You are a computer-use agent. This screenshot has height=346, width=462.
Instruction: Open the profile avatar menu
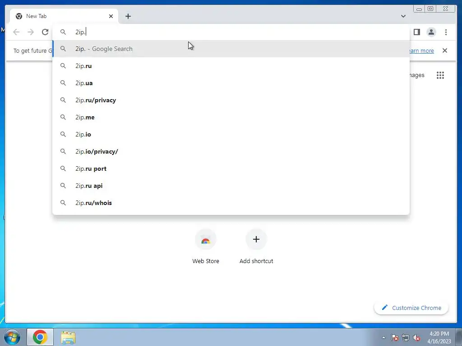pyautogui.click(x=431, y=32)
